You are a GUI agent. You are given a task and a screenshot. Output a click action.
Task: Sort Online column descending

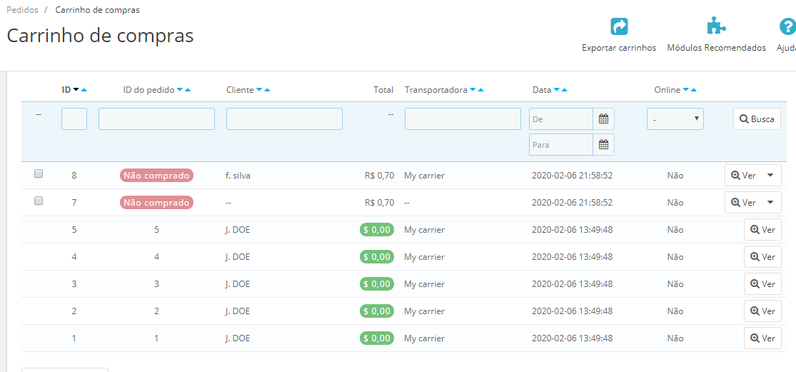coord(686,90)
